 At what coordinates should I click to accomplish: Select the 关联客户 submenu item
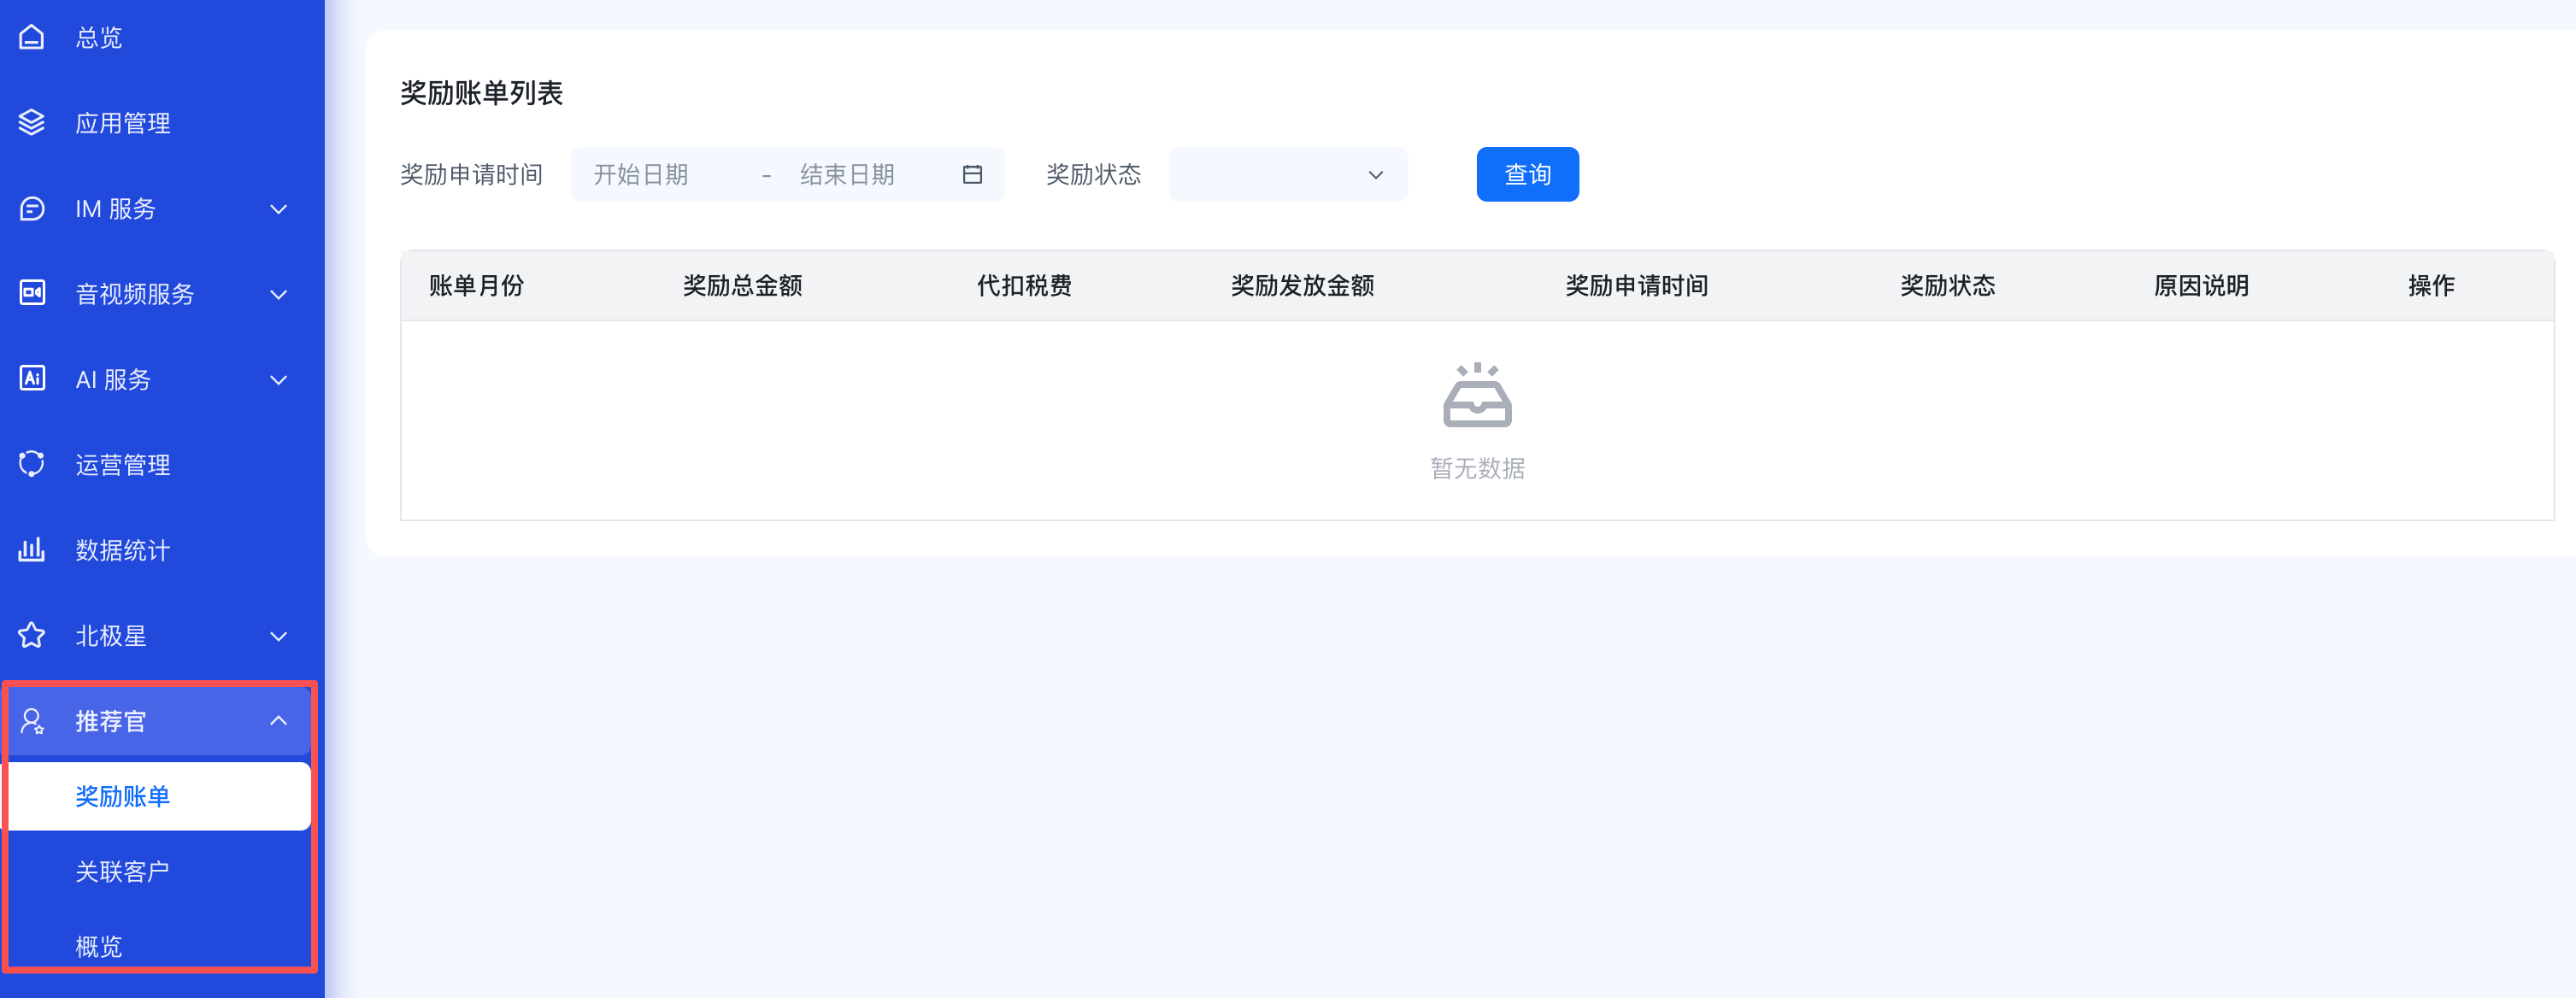point(122,871)
